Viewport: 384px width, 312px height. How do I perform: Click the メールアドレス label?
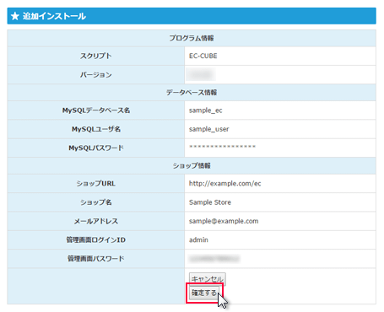[x=96, y=221]
